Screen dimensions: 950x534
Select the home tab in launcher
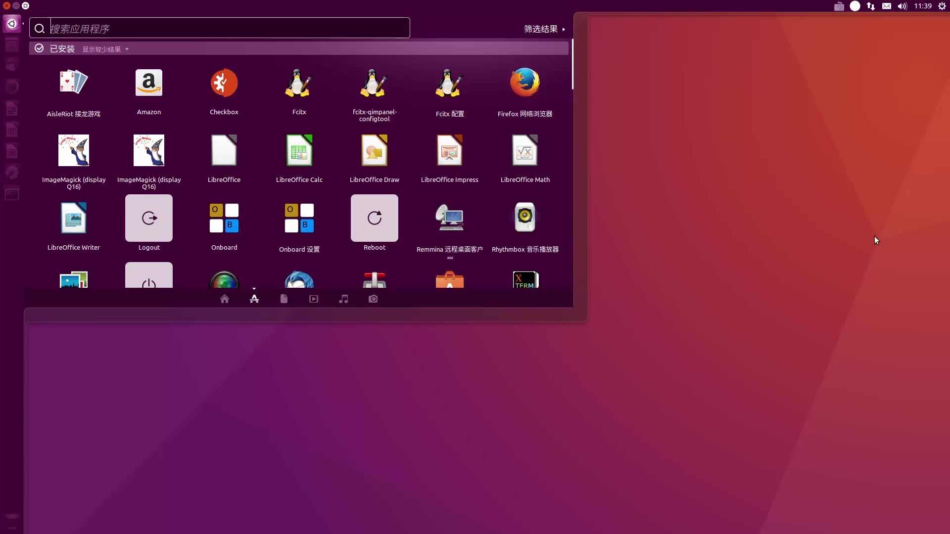[225, 299]
